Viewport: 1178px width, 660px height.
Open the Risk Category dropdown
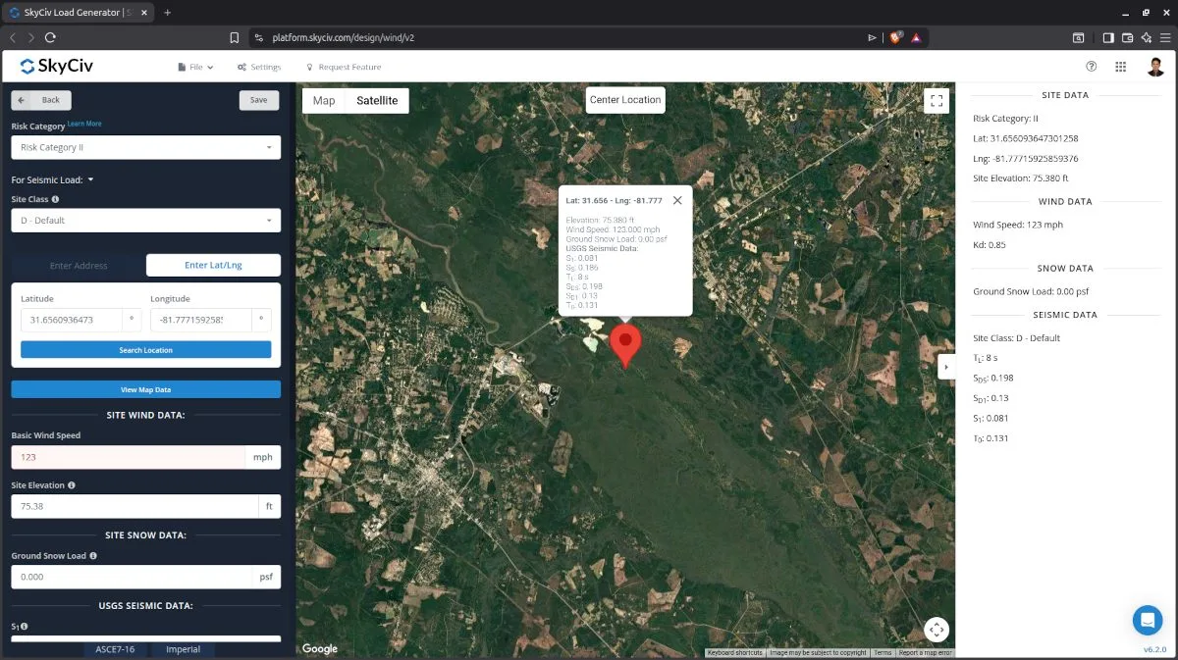[x=145, y=147]
